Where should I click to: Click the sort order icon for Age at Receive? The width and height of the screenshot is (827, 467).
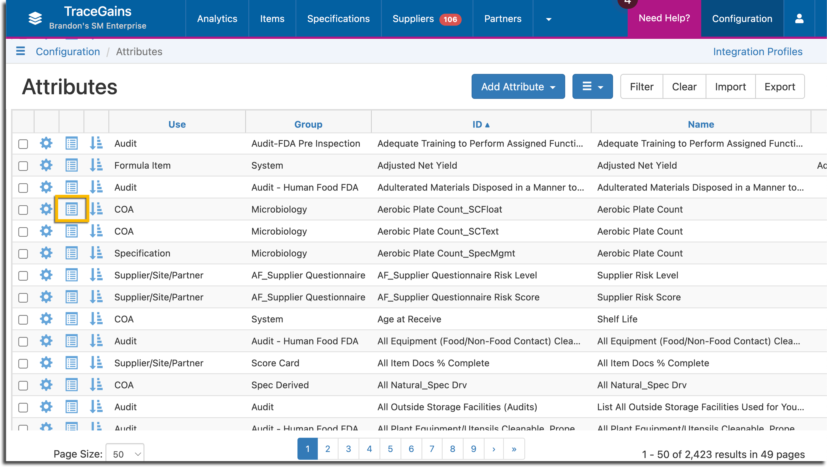[96, 319]
